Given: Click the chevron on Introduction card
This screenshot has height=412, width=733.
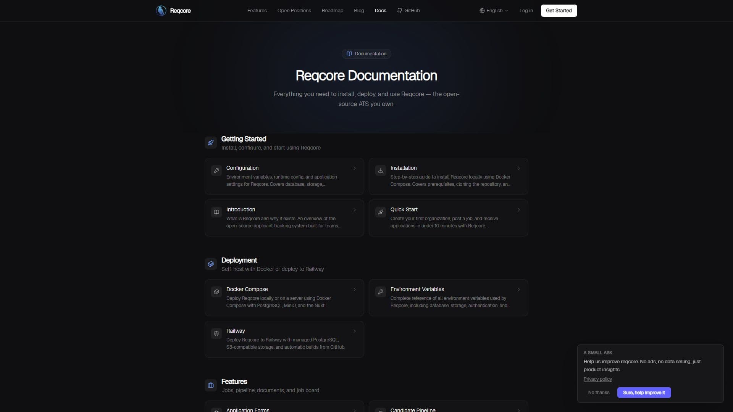Looking at the screenshot, I should [355, 210].
